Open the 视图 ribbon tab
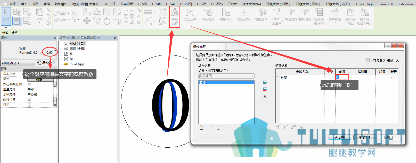This screenshot has height=163, width=416. click(x=35, y=4)
